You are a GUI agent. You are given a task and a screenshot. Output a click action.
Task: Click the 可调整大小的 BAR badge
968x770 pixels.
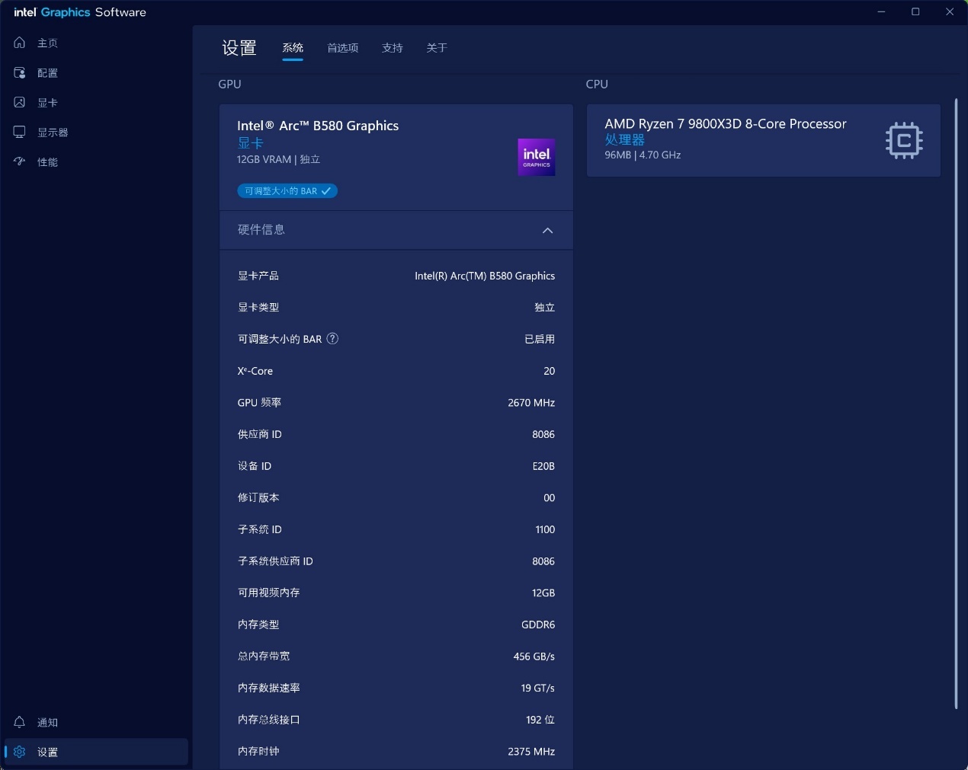click(x=287, y=191)
